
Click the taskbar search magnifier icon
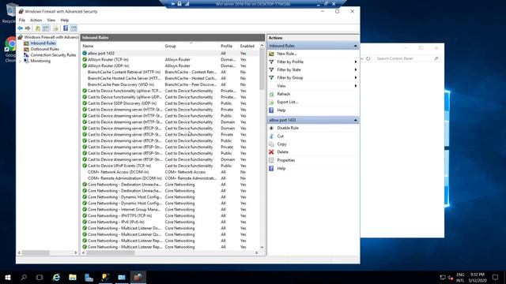click(x=24, y=277)
